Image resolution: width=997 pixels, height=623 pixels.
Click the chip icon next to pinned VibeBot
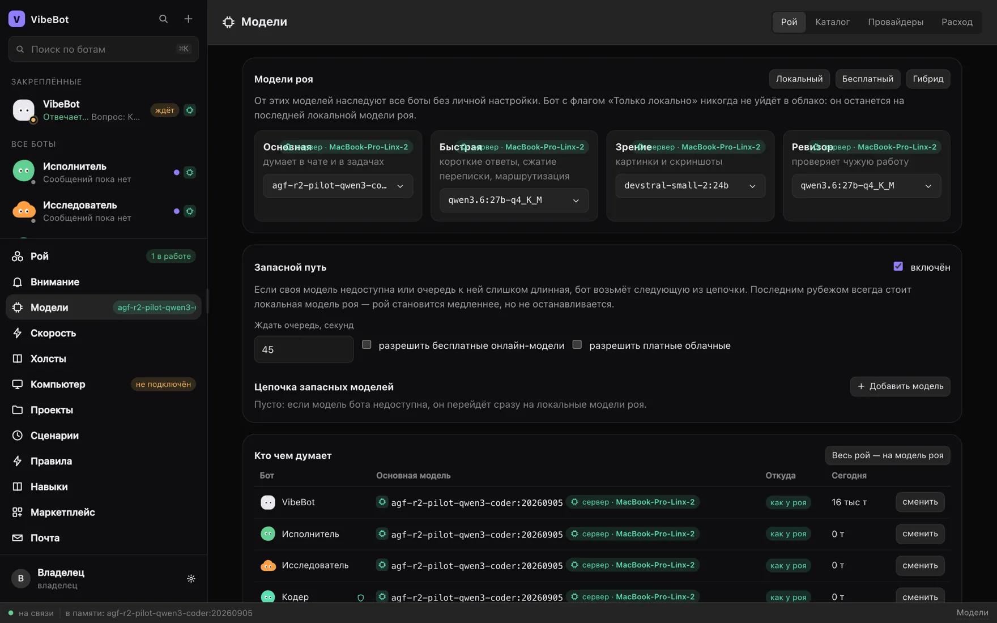[x=190, y=110]
